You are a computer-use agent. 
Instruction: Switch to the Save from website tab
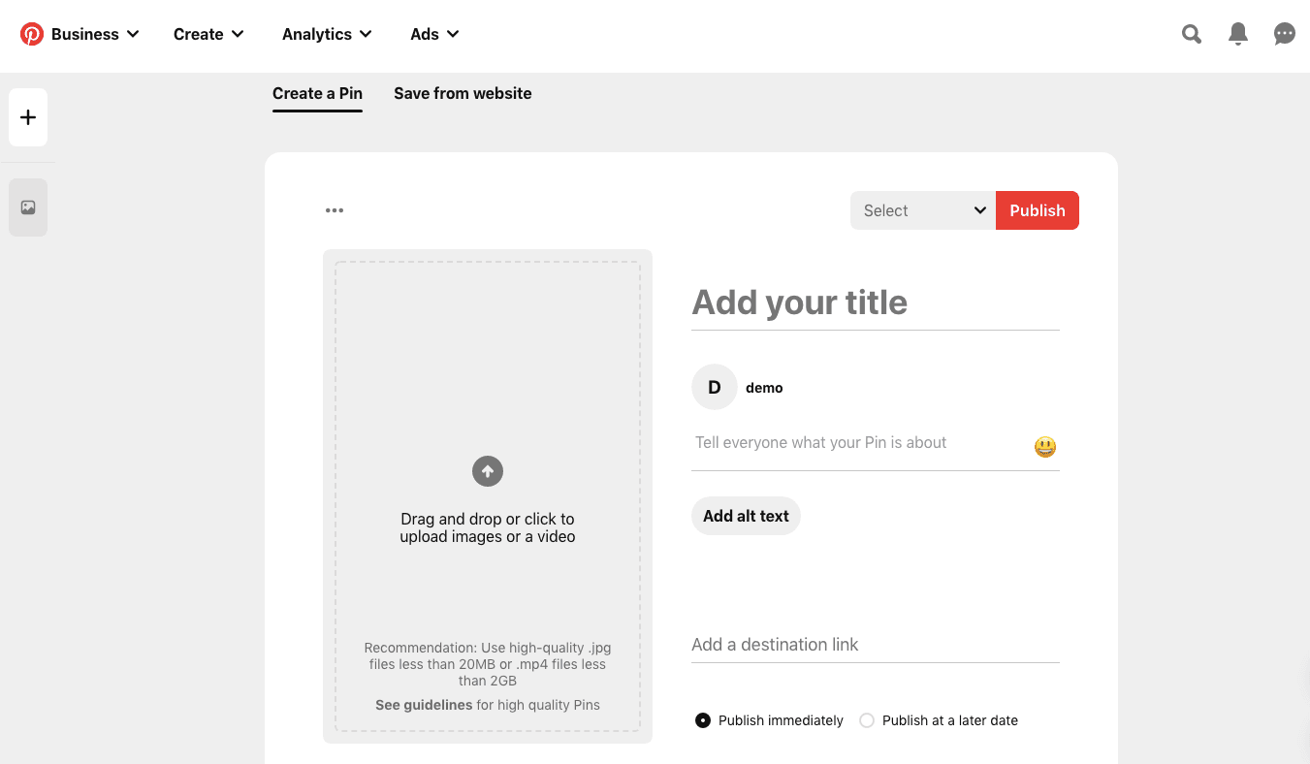click(463, 93)
